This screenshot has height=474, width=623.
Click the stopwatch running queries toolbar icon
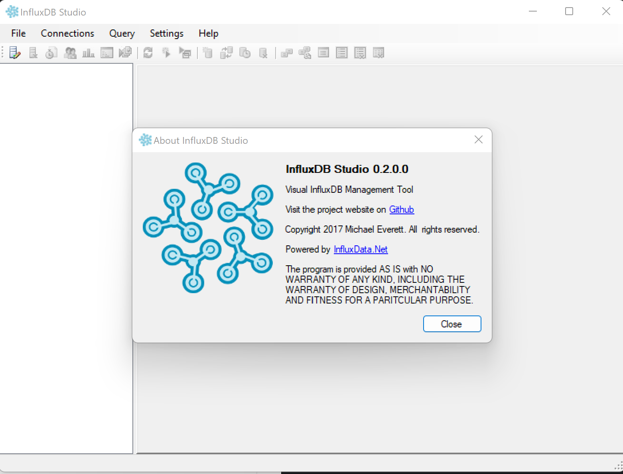point(51,53)
